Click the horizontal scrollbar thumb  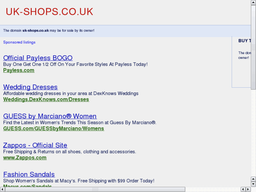click(x=95, y=190)
